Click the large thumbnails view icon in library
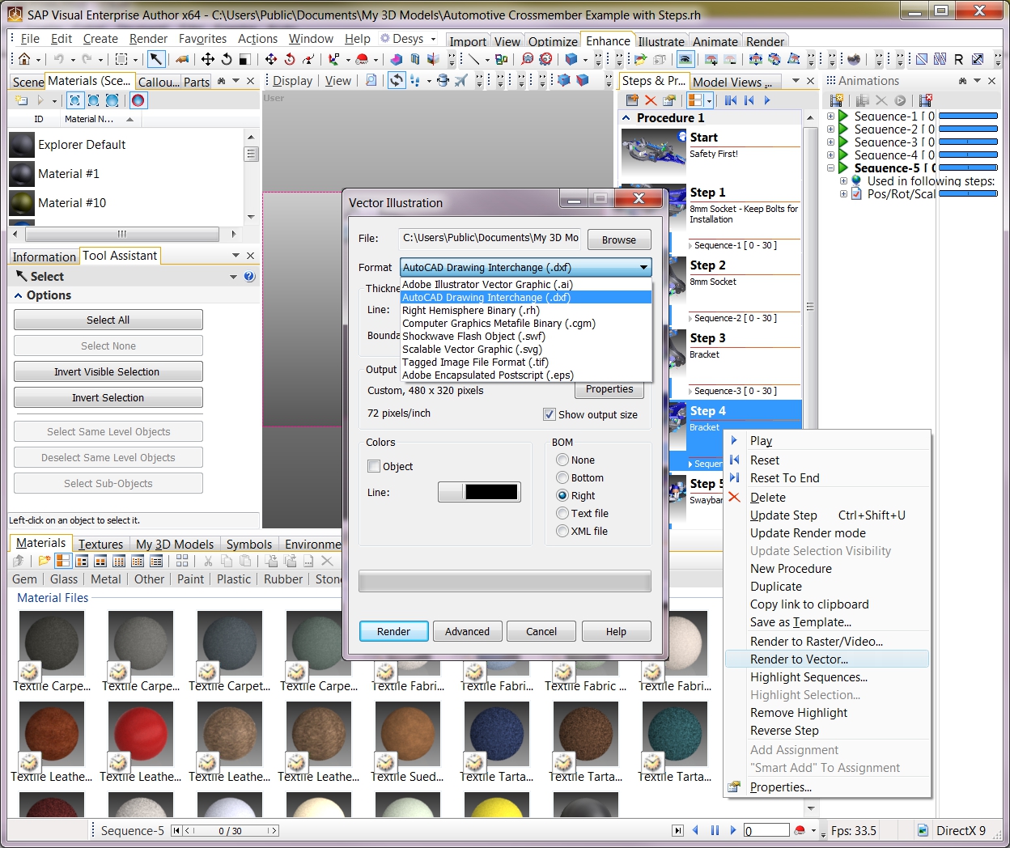 point(63,561)
